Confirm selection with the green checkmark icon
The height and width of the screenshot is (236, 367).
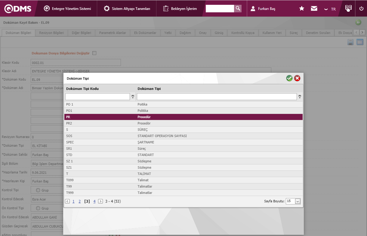tap(289, 78)
